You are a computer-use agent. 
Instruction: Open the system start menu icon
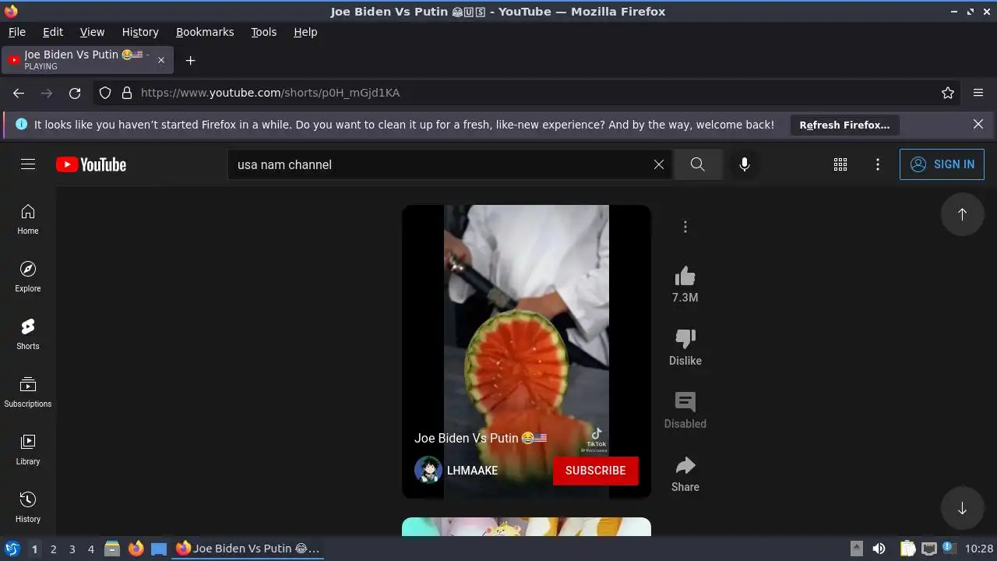pos(12,549)
